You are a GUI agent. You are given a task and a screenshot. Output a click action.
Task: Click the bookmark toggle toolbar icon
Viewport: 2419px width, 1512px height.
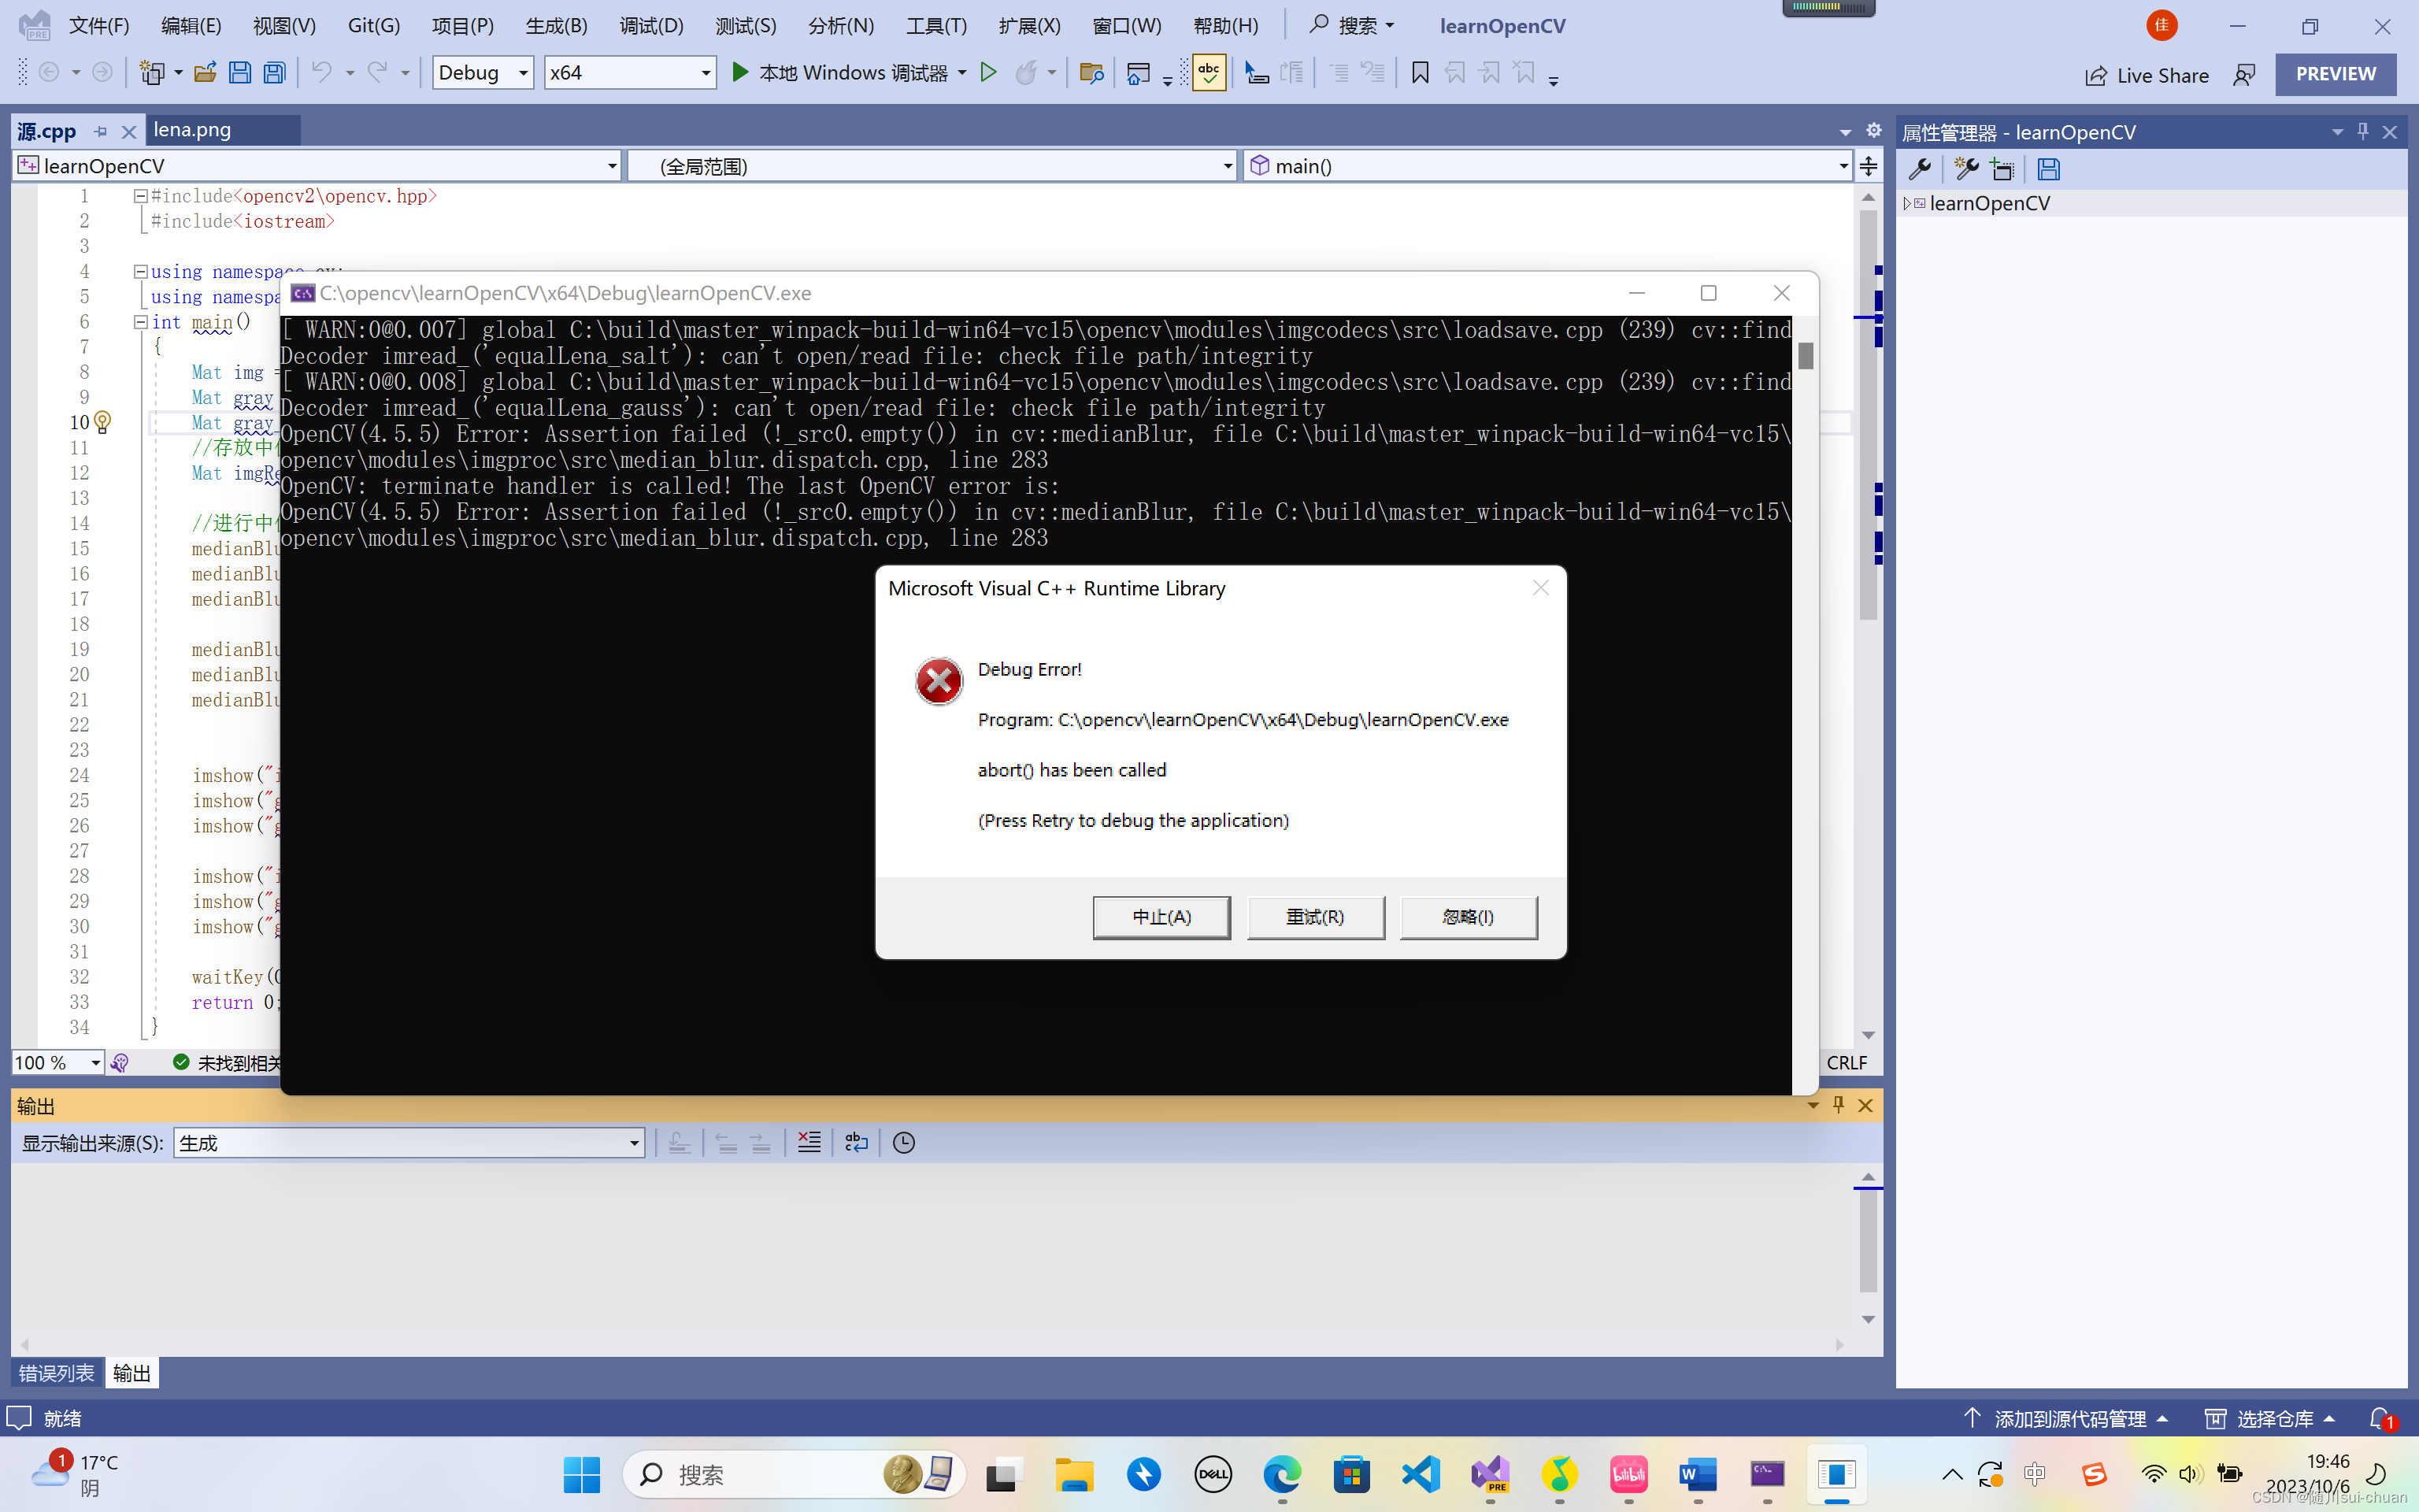click(1420, 73)
